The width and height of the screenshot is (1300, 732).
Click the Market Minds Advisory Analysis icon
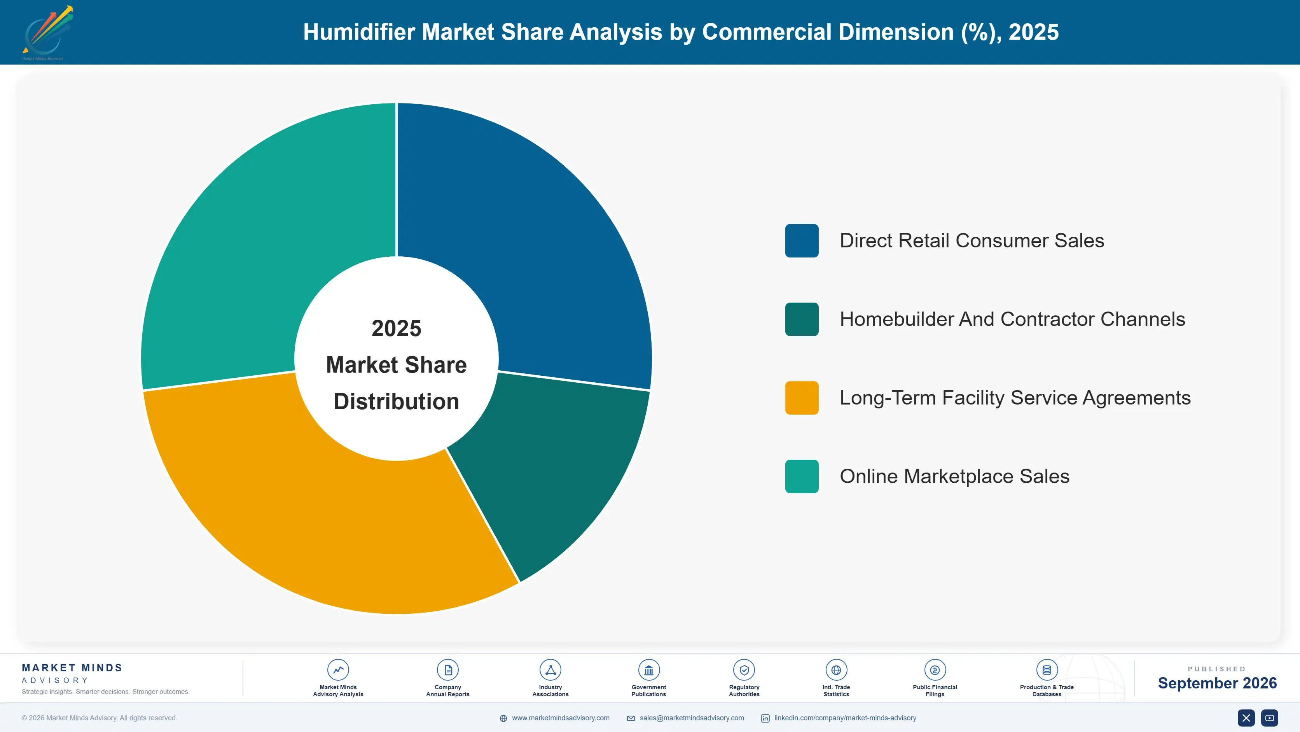click(337, 670)
